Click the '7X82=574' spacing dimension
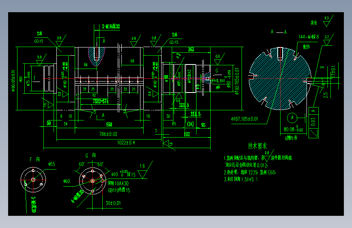The height and width of the screenshot is (228, 352). (101, 101)
